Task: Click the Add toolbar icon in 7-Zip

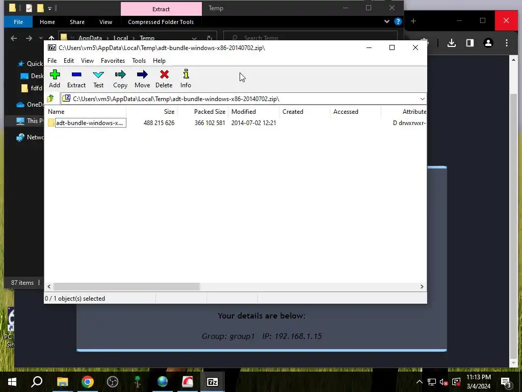Action: (x=55, y=79)
